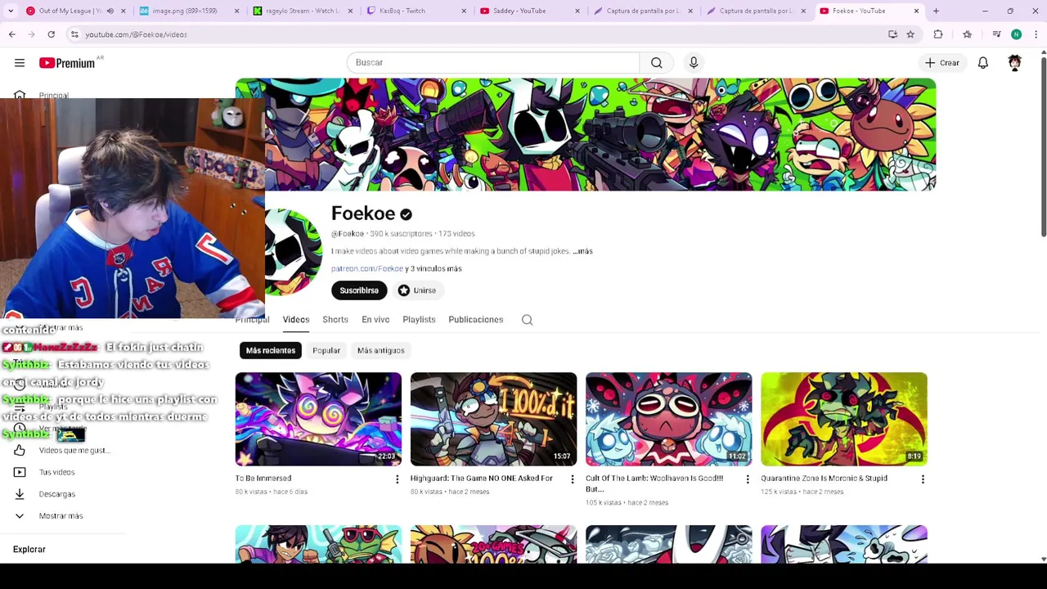Select the Más recientes filter chip

[271, 350]
